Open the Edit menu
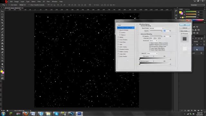This screenshot has height=116, width=206. 11,2
